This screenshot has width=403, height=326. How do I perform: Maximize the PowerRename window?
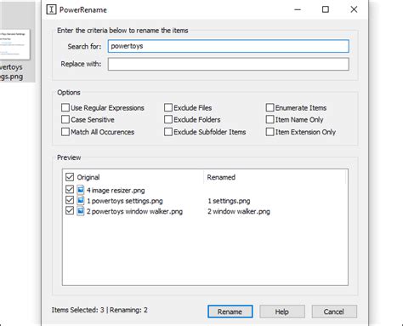coord(326,9)
